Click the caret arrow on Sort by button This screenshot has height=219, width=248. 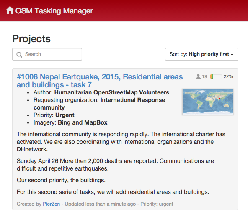pyautogui.click(x=232, y=55)
